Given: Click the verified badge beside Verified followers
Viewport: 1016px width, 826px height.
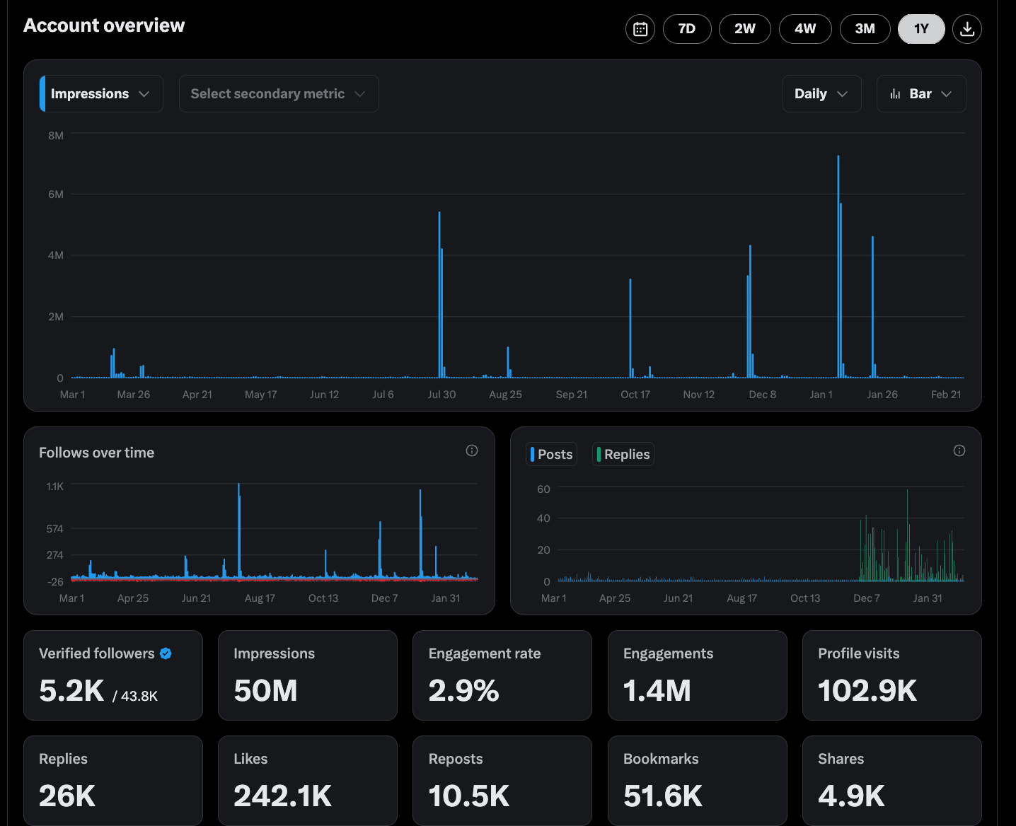Looking at the screenshot, I should 166,653.
